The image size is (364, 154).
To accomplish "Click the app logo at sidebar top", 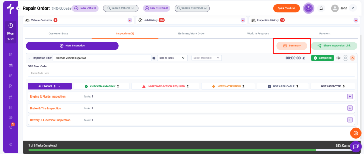I will coord(10,9).
